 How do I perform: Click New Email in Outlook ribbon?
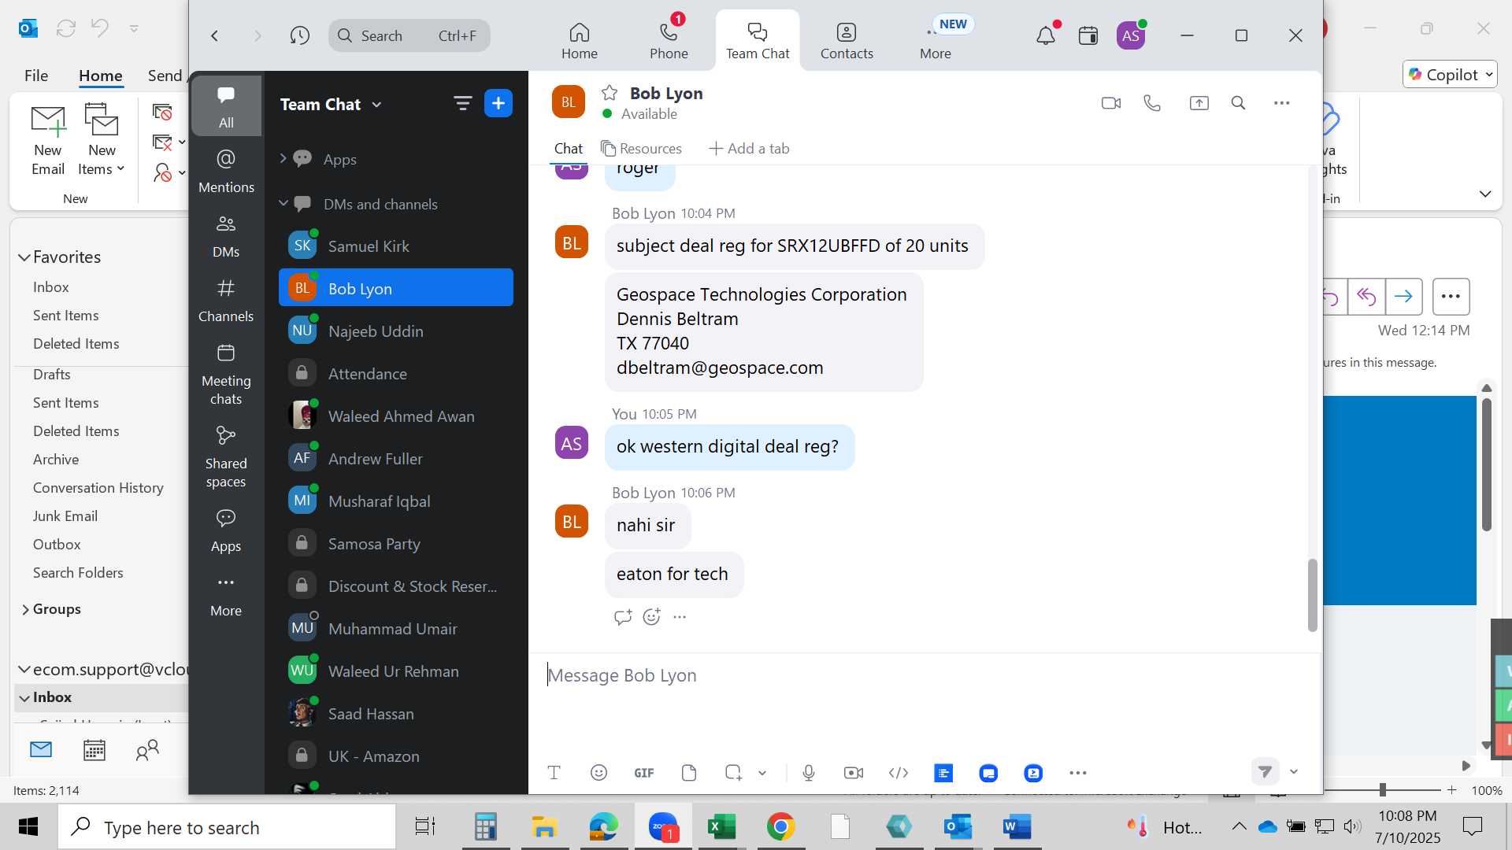click(48, 141)
